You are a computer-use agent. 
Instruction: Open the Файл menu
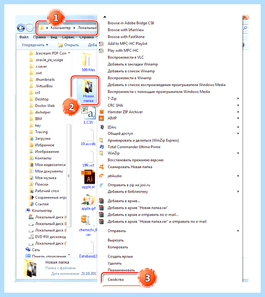coord(24,37)
